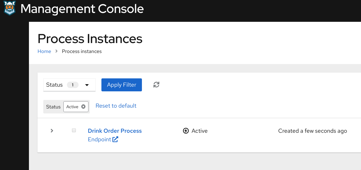Click the lightning bolt Active status icon
This screenshot has width=361, height=170.
point(186,131)
